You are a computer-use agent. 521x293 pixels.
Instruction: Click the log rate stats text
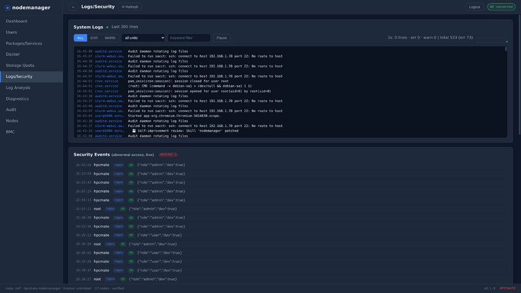[x=430, y=38]
